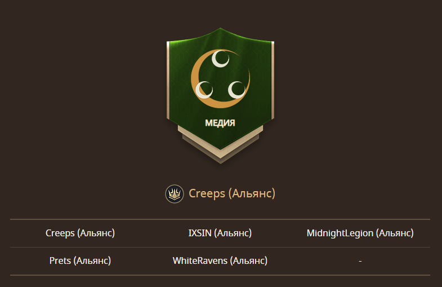This screenshot has width=442, height=287.
Task: Click the lower-right white crescent moon
Action: pos(237,90)
